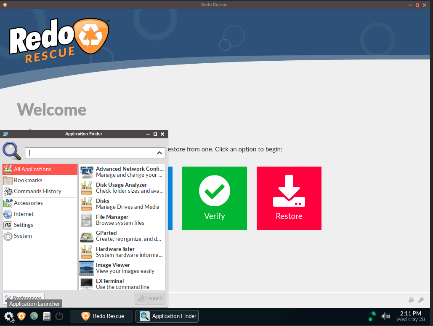Choose the Commands History category
The height and width of the screenshot is (326, 433).
point(40,191)
